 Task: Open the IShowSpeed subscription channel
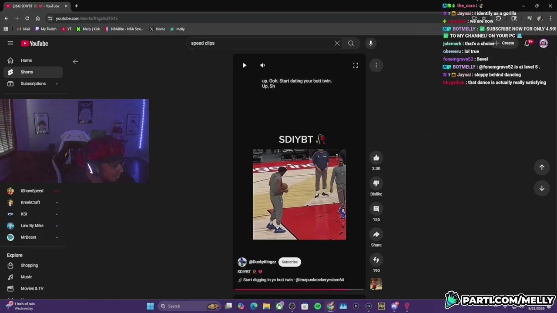(x=33, y=191)
